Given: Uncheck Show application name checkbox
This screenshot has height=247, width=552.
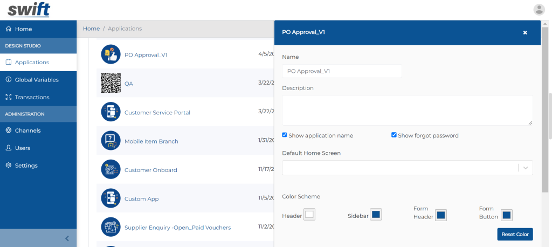Looking at the screenshot, I should point(285,135).
